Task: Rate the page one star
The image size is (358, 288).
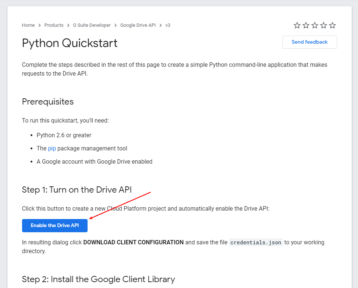Action: (x=297, y=25)
